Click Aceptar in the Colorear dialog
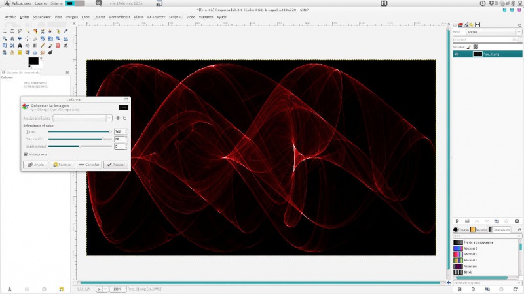The image size is (524, 294). click(x=116, y=165)
